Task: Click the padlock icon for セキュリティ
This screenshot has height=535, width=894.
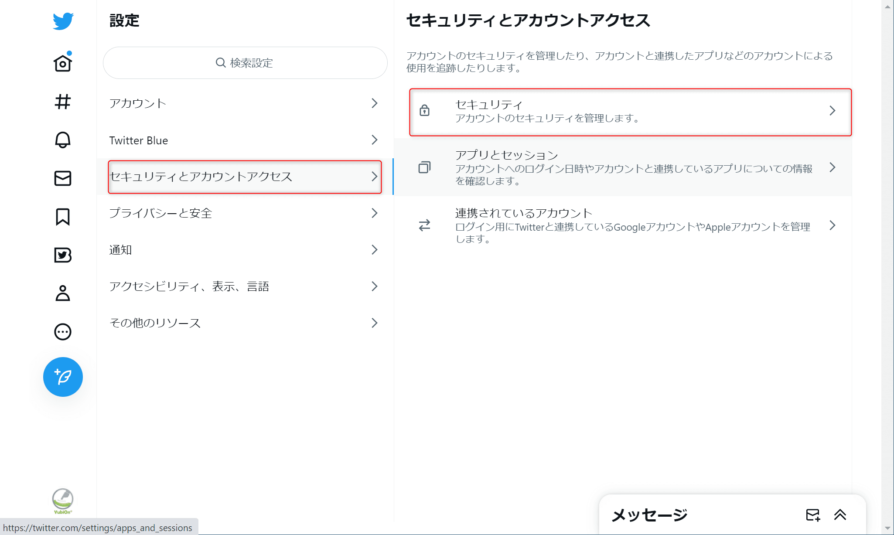Action: (x=424, y=110)
